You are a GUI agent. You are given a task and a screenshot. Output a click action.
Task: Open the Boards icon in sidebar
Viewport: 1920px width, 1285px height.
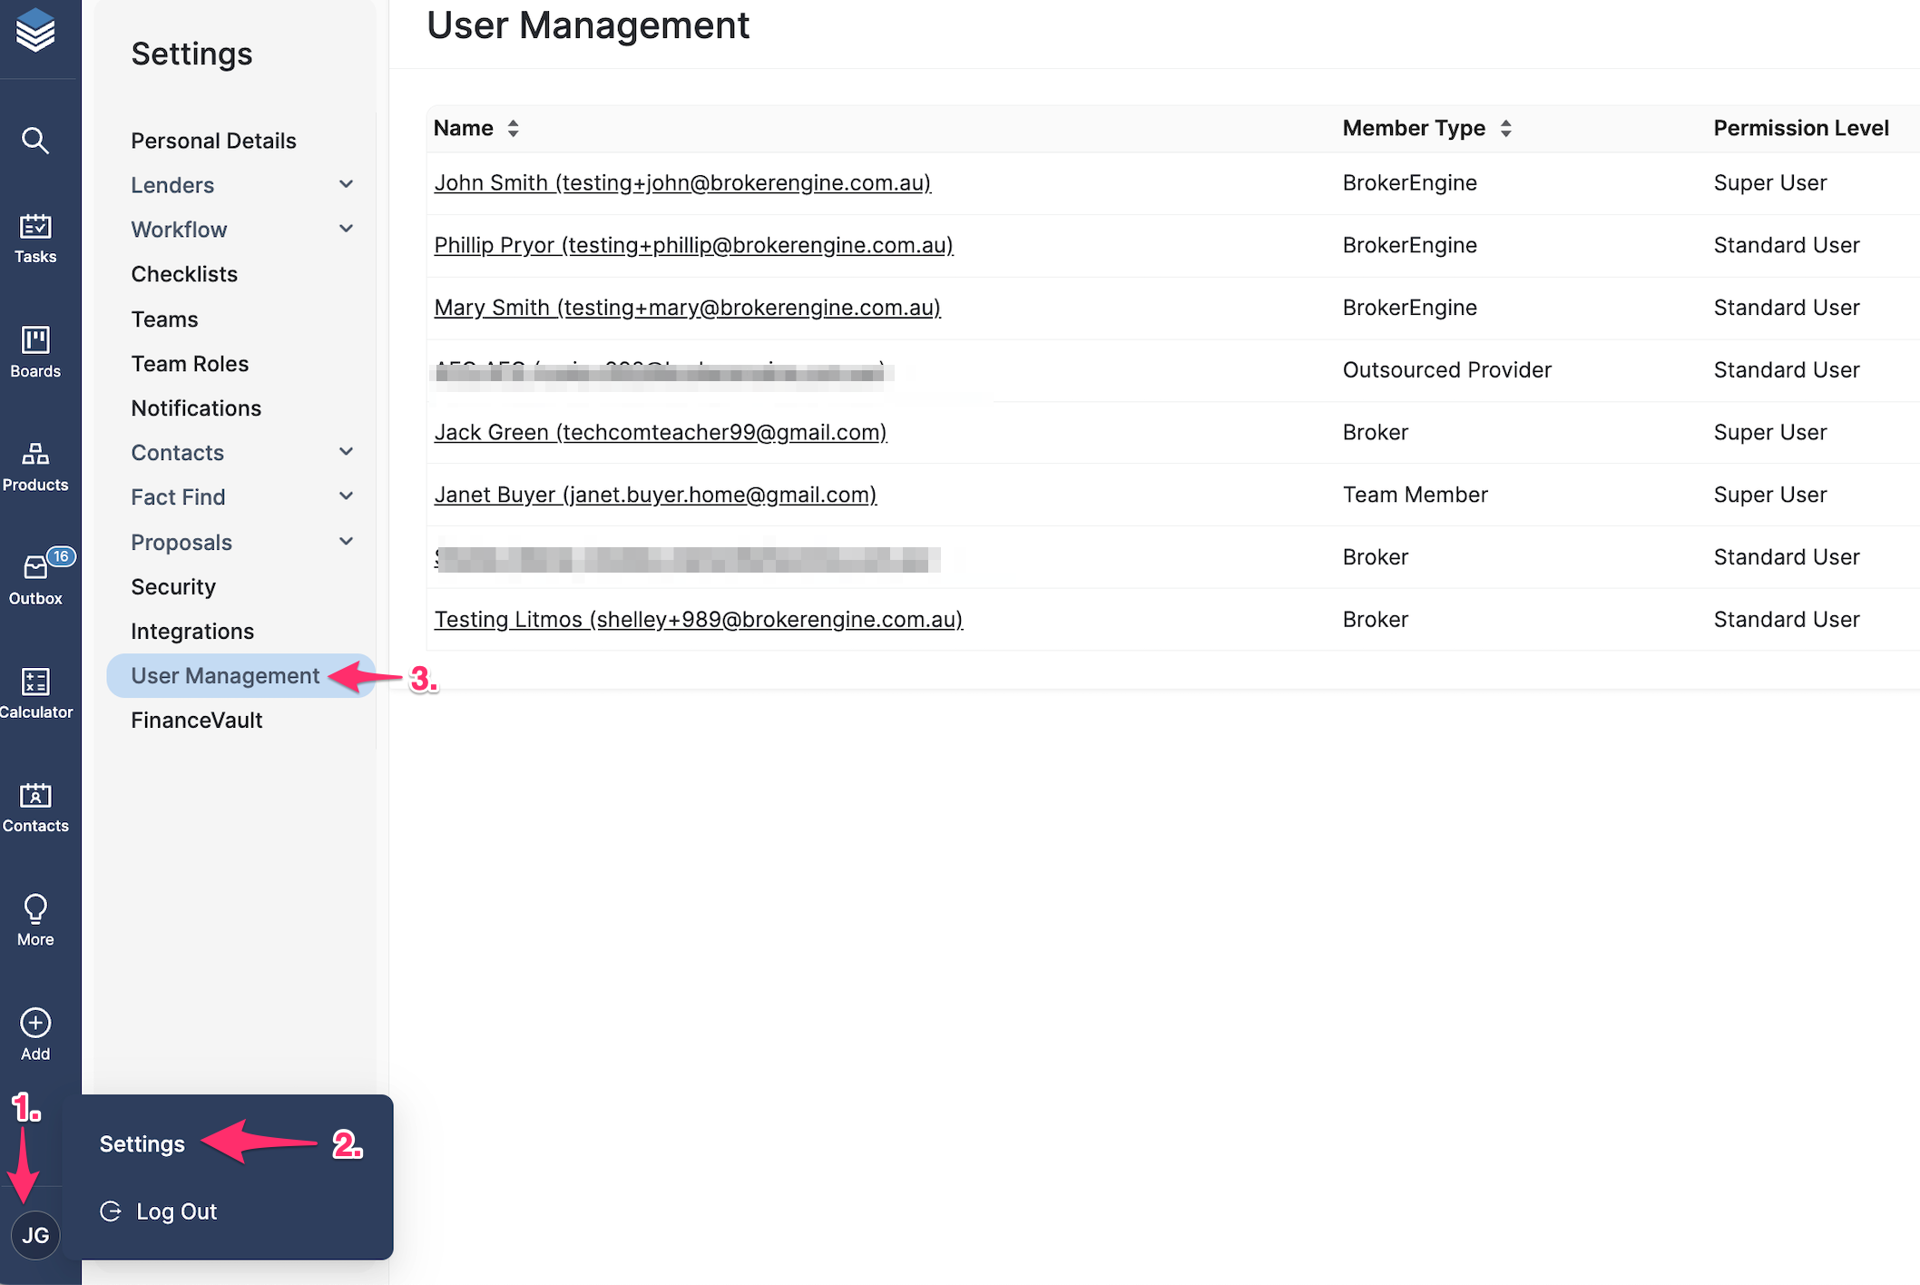point(35,351)
